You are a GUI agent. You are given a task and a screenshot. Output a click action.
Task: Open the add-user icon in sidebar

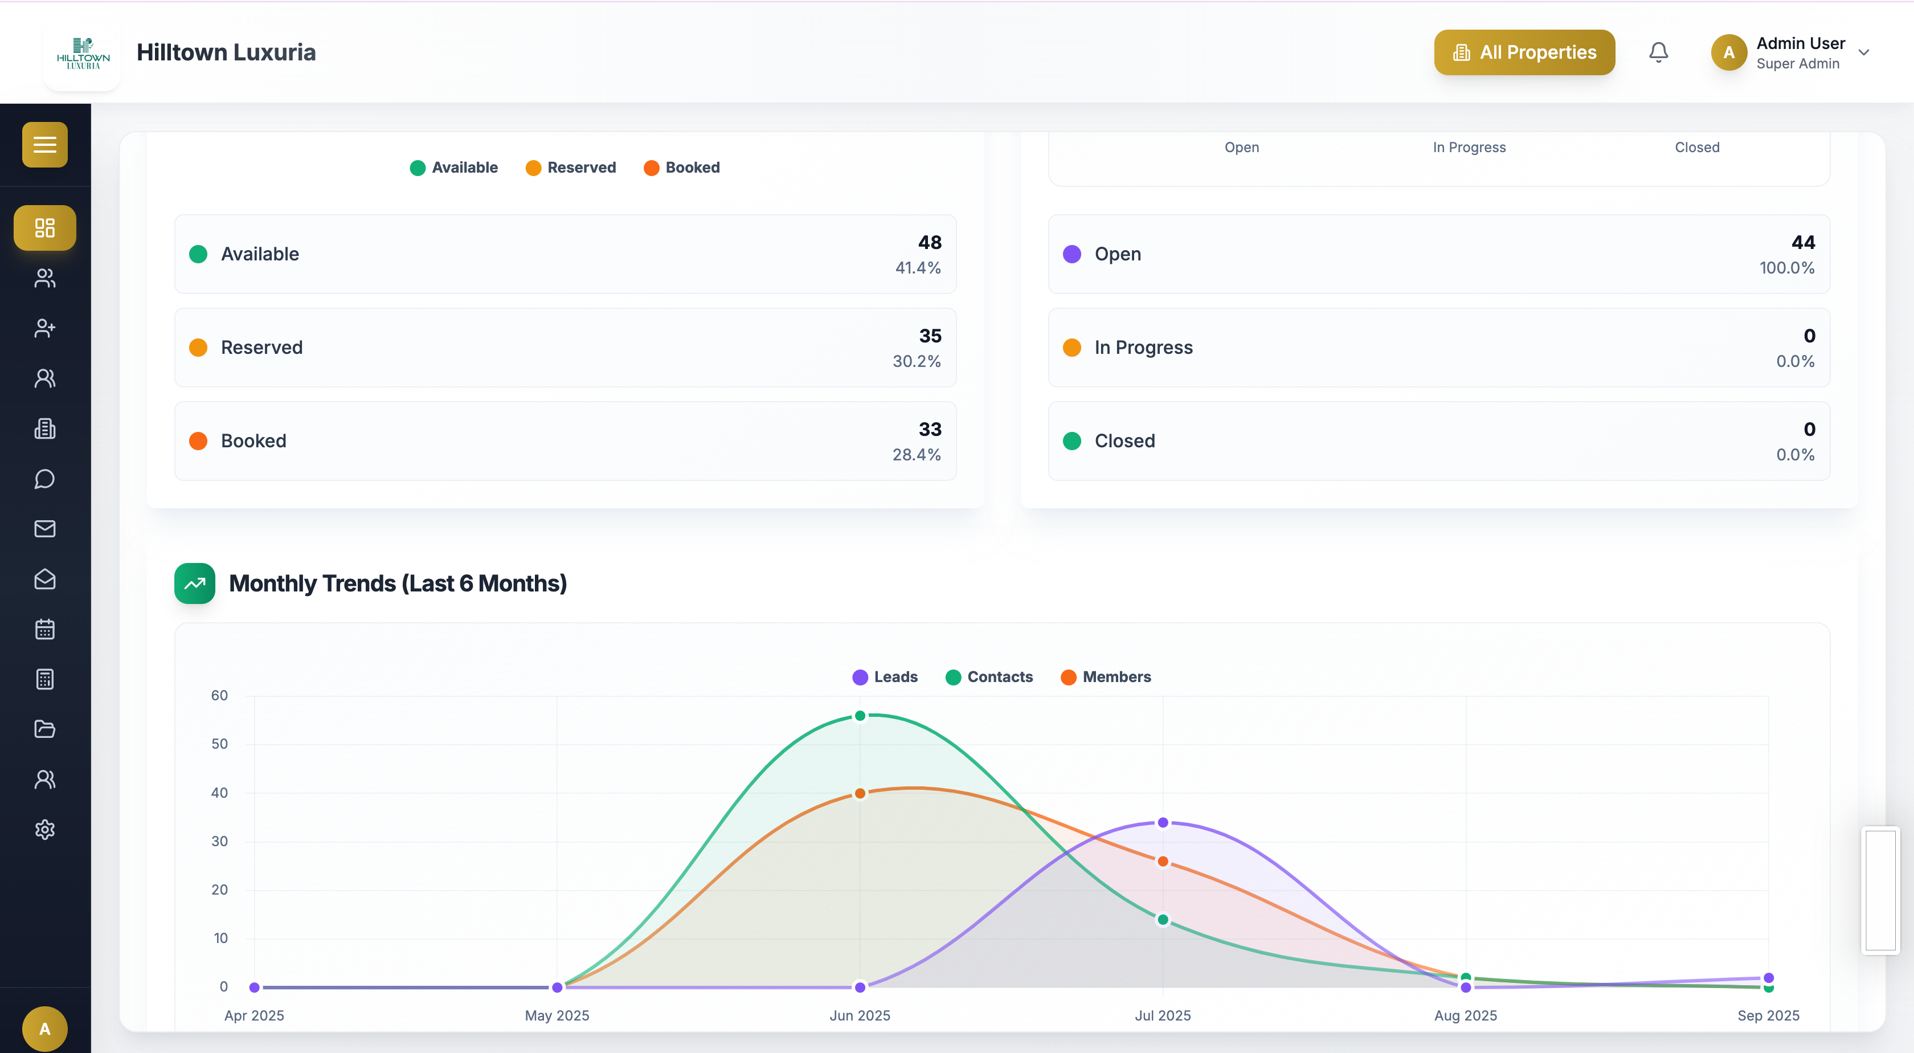(44, 328)
